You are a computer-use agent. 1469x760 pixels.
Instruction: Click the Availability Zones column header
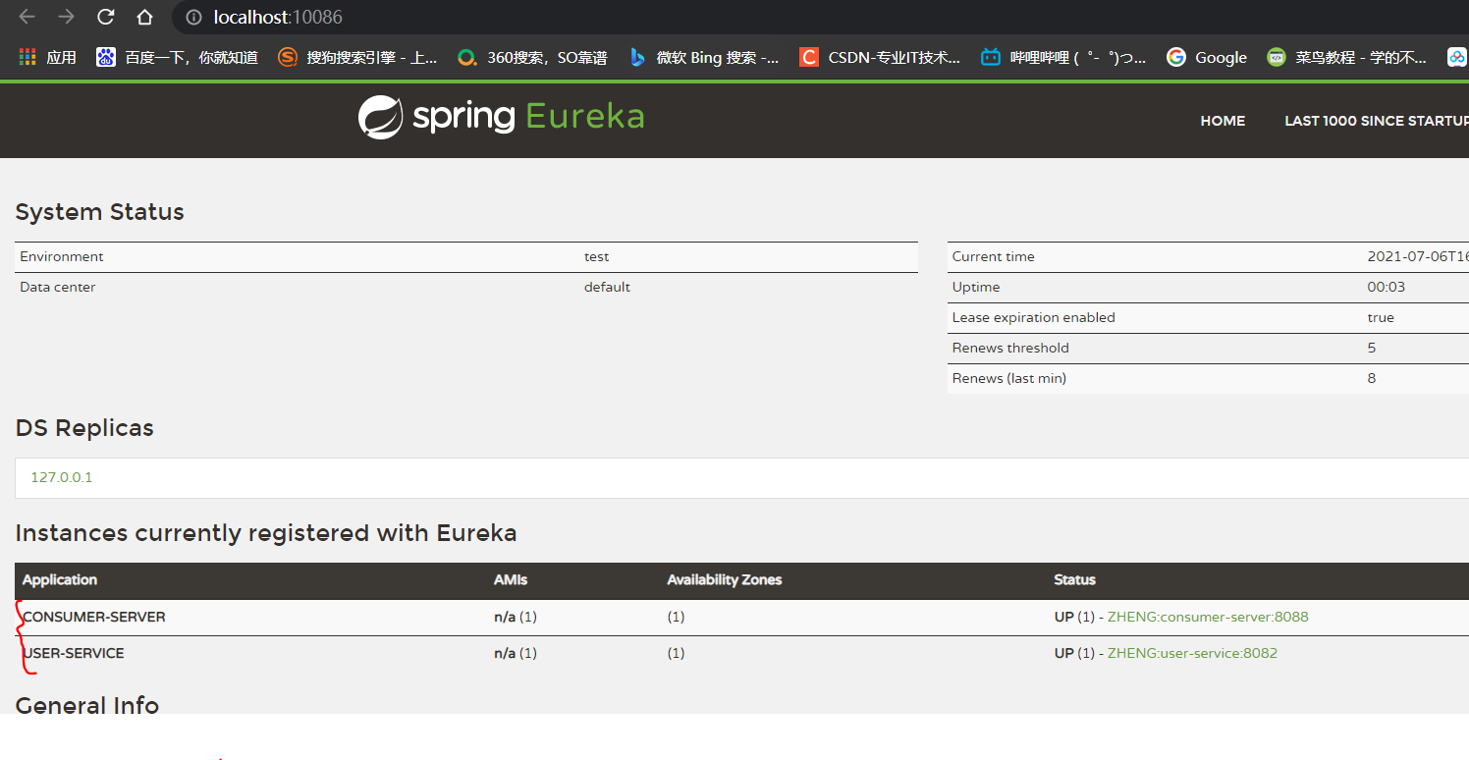(725, 579)
